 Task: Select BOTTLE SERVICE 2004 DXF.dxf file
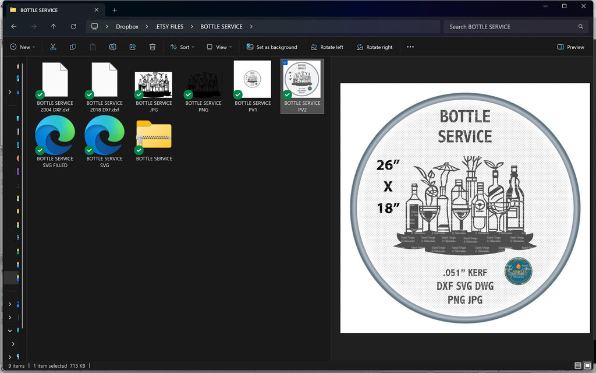click(x=55, y=86)
